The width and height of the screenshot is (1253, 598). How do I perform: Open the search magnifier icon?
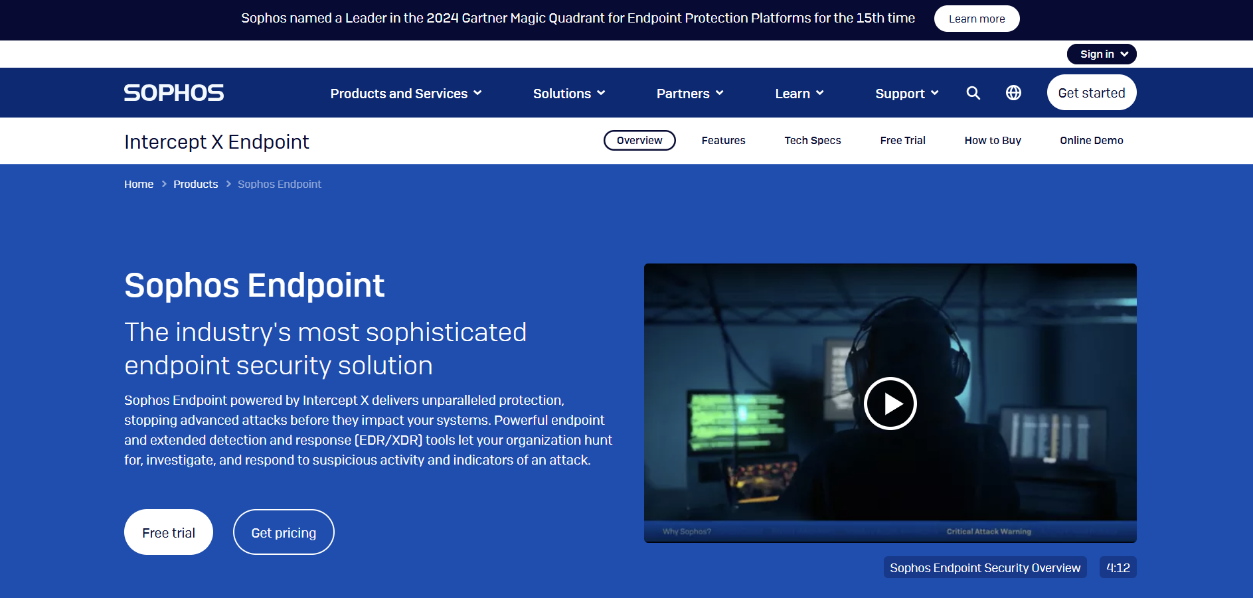tap(973, 93)
